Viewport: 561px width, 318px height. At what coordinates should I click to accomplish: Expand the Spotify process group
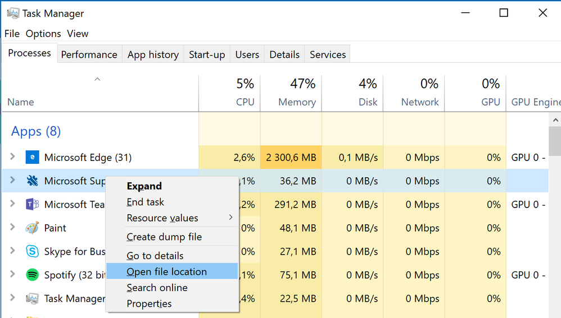(x=13, y=275)
